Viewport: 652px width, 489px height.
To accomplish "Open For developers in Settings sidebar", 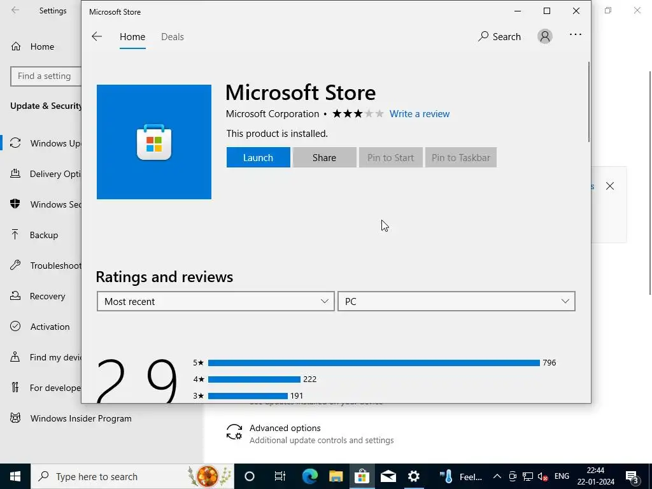I will [x=46, y=388].
